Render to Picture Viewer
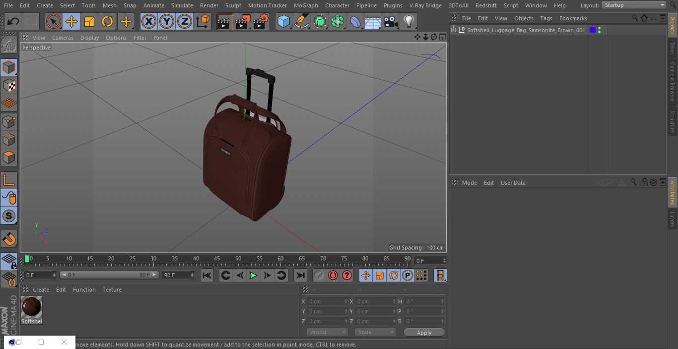 243,22
